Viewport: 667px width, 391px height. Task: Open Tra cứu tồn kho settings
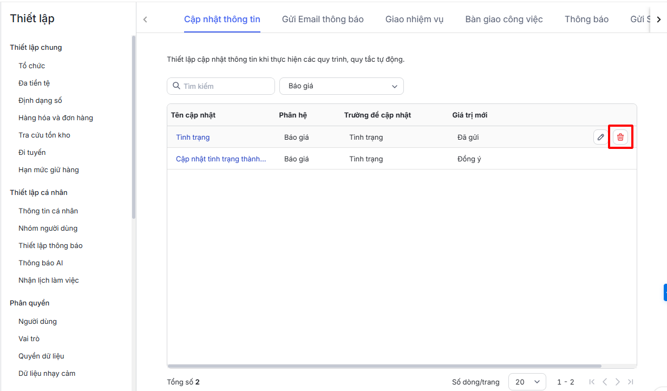click(x=44, y=135)
